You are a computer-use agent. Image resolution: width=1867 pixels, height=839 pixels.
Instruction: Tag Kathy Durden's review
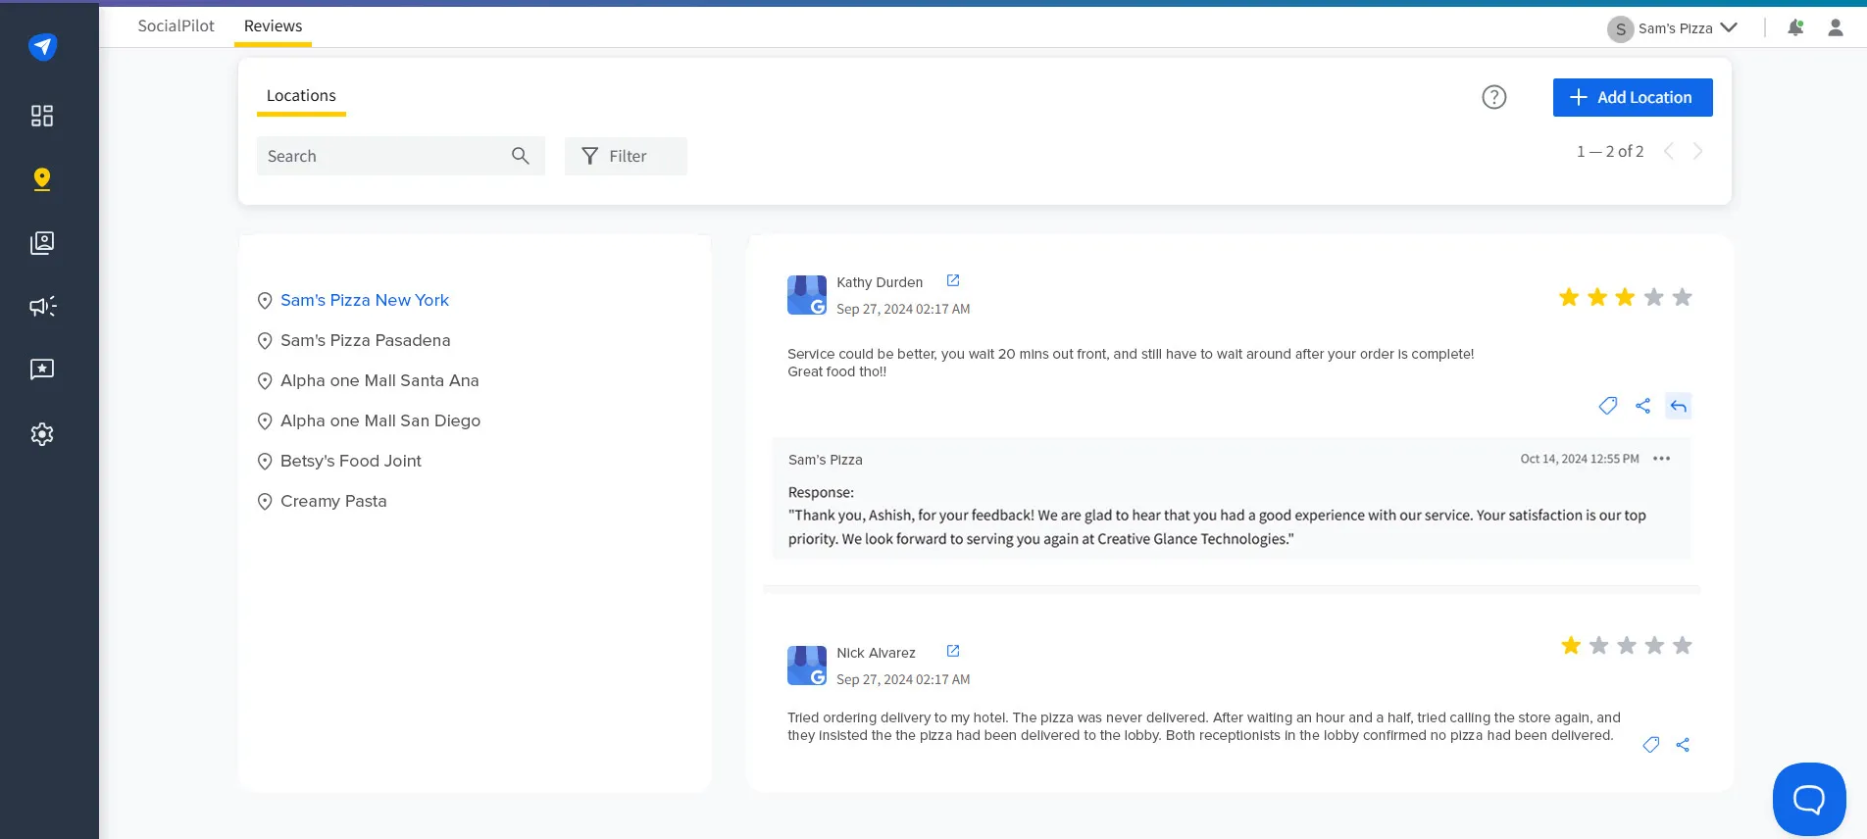click(x=1608, y=406)
